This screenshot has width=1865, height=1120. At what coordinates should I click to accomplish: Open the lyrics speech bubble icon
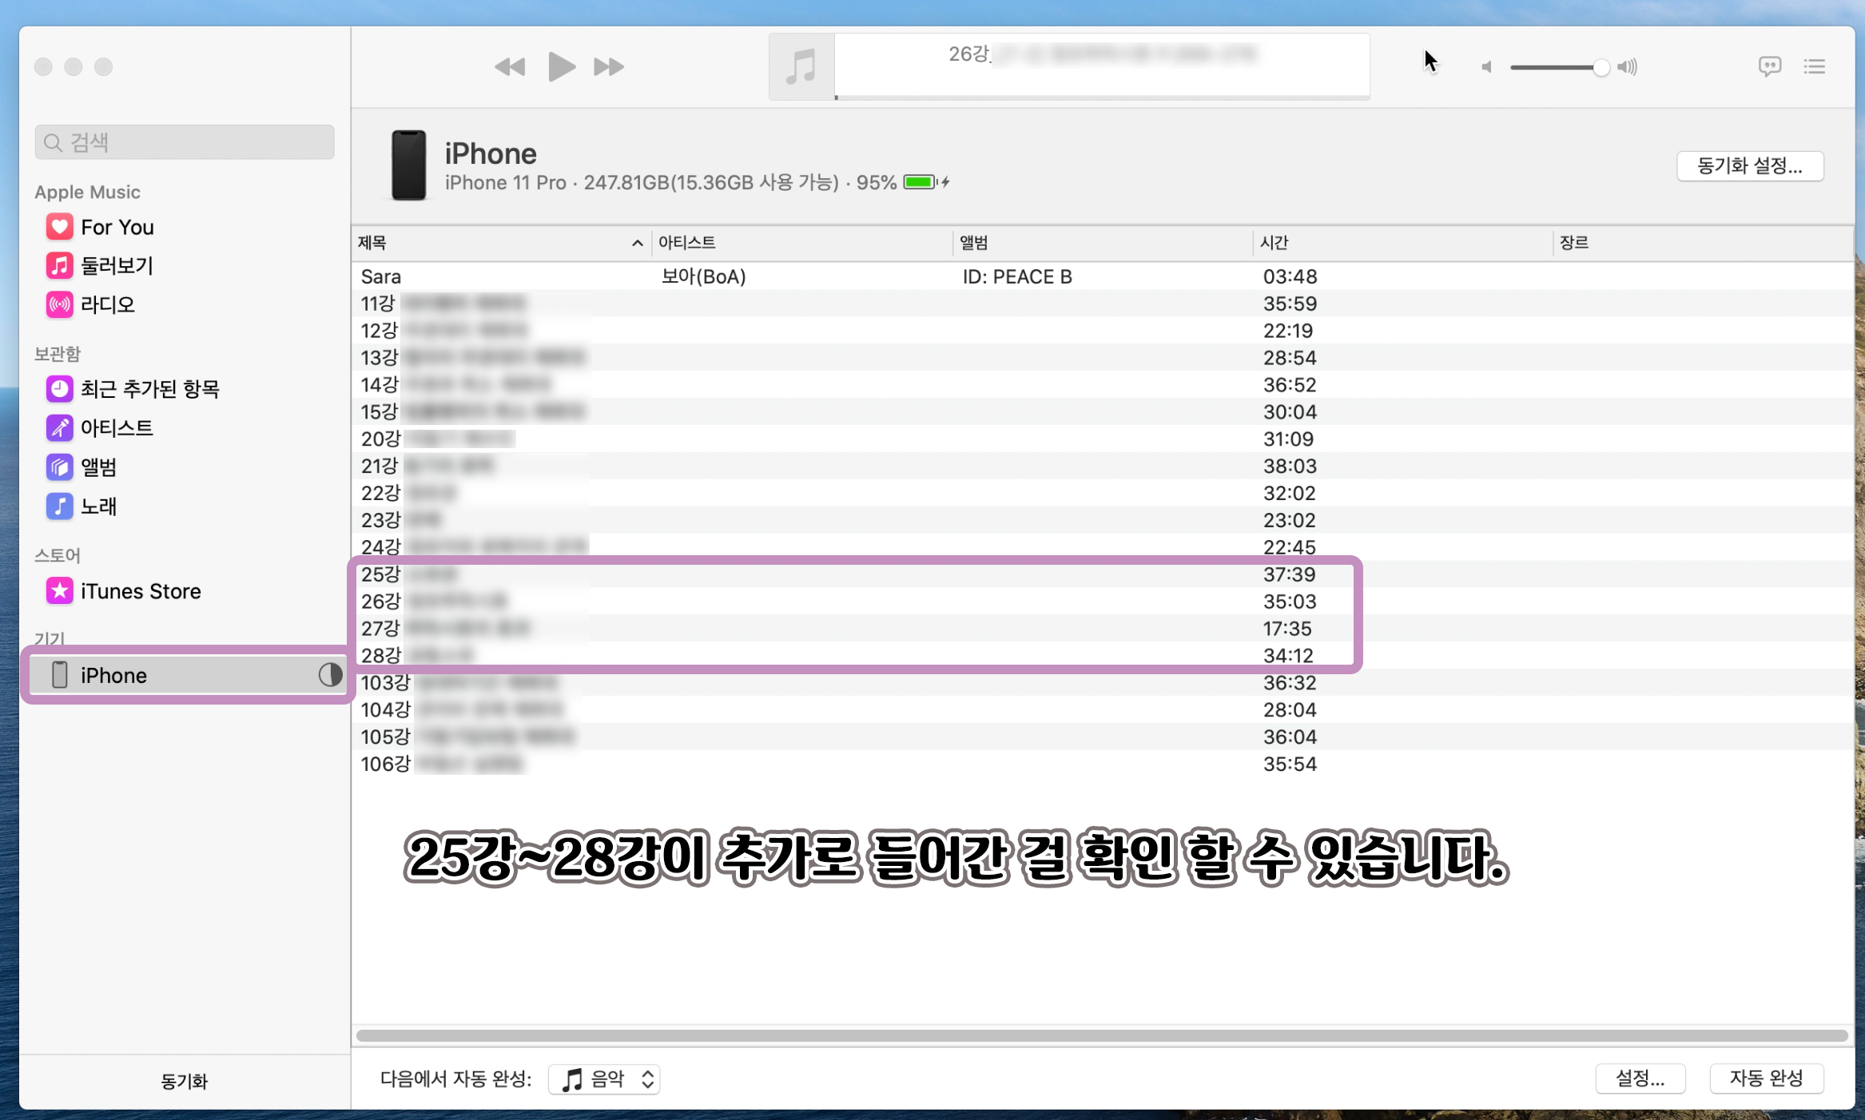pos(1769,66)
